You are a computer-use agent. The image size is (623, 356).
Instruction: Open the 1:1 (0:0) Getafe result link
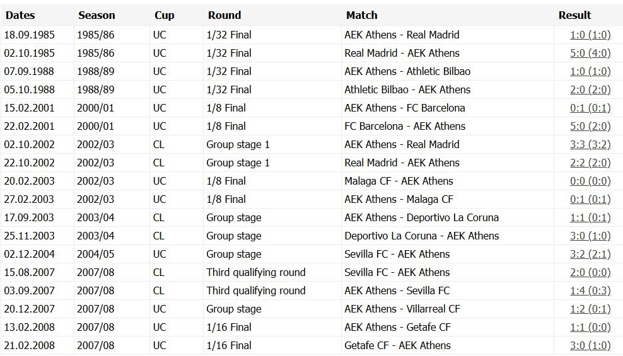[x=590, y=327]
